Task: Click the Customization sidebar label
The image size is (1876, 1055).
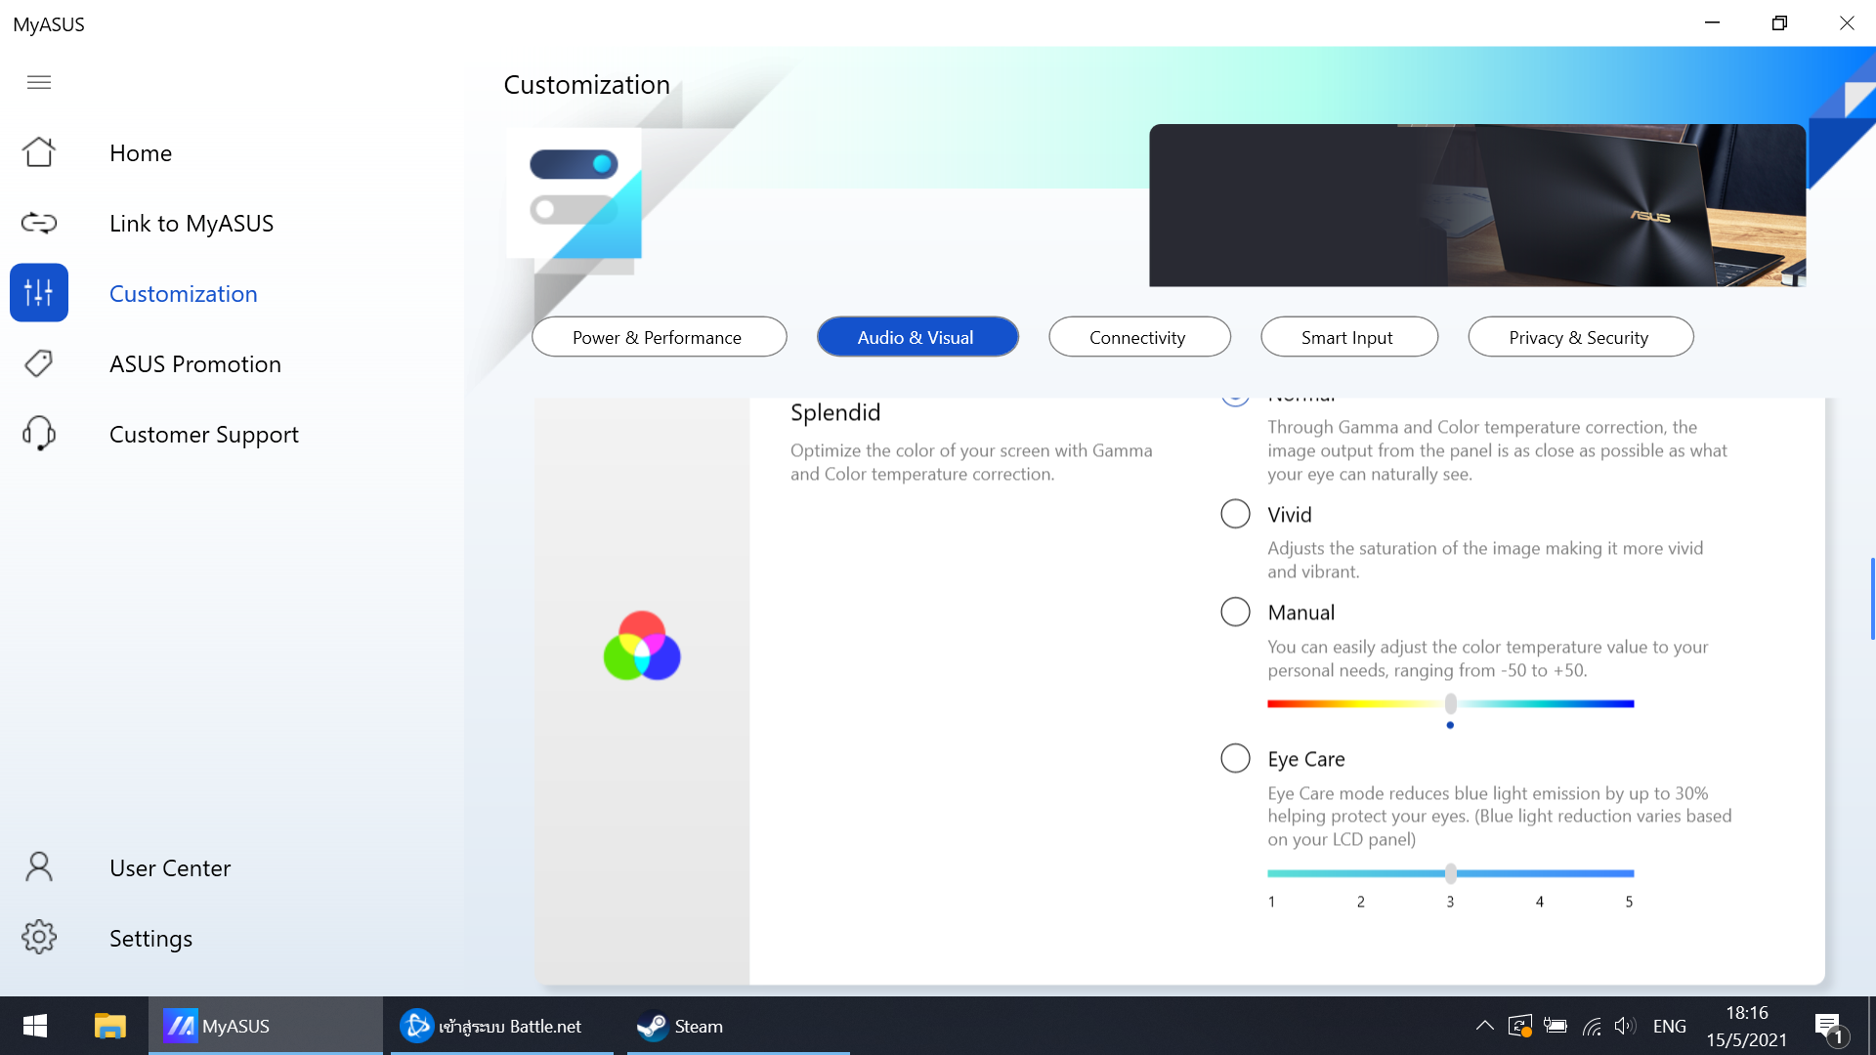Action: coord(184,293)
